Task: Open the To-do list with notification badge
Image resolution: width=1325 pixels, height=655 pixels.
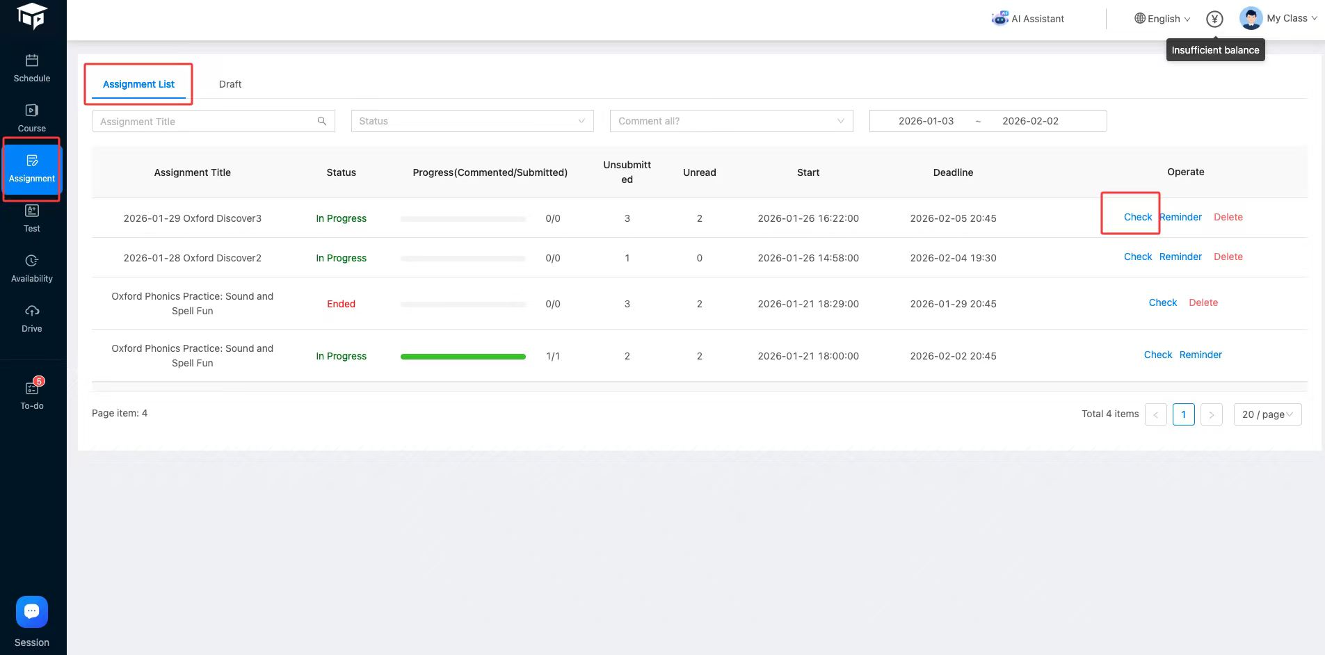Action: tap(32, 389)
